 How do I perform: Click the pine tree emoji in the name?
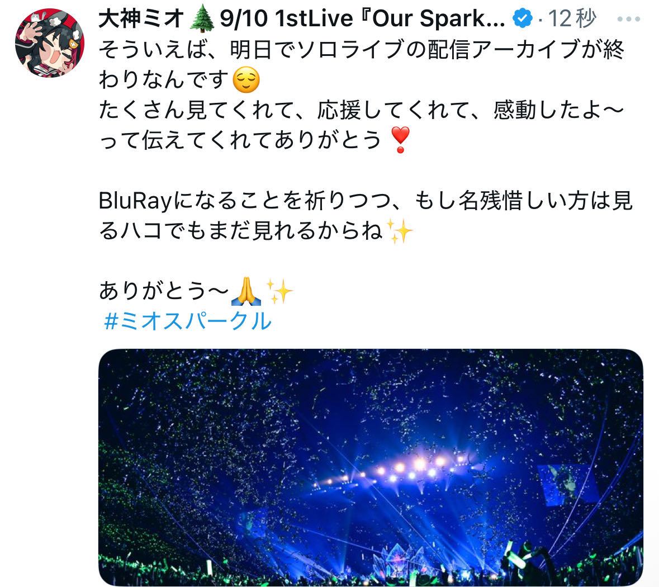tap(202, 19)
